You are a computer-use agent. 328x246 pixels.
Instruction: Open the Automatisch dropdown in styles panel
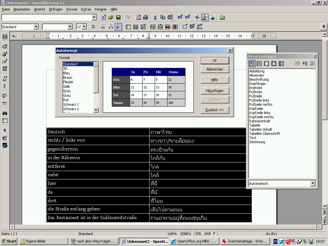313,184
